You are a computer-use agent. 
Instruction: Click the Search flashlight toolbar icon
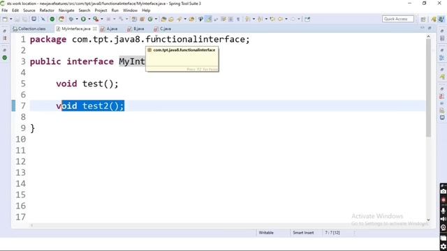(179, 19)
